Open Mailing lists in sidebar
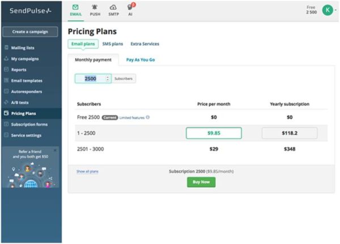The width and height of the screenshot is (340, 244). click(23, 48)
